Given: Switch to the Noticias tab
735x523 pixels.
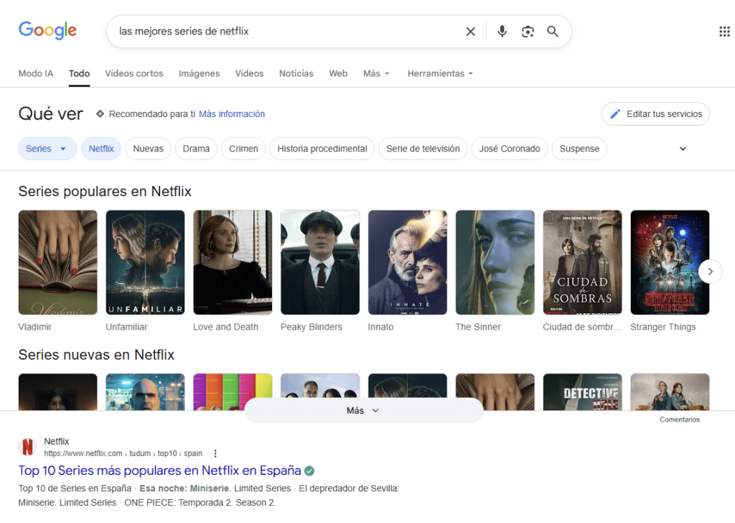Looking at the screenshot, I should [x=296, y=73].
